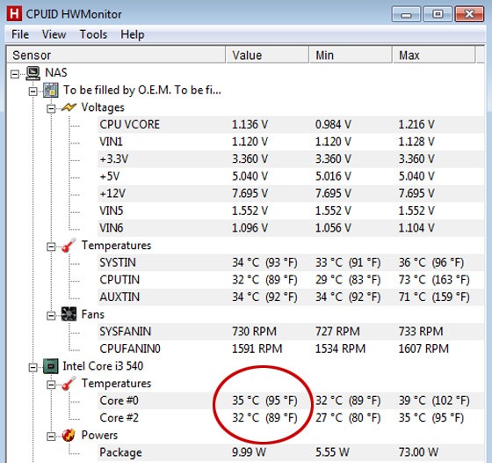Select the AUXTIN temperature row
Screen dimensions: 492x463
[291, 297]
